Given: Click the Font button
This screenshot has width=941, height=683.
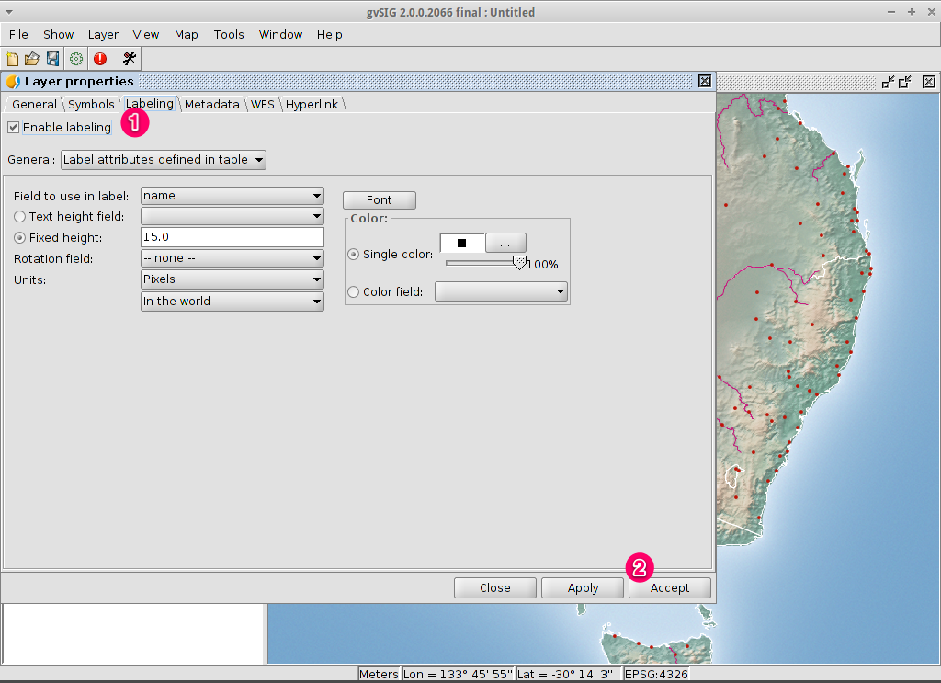Looking at the screenshot, I should click(x=380, y=199).
